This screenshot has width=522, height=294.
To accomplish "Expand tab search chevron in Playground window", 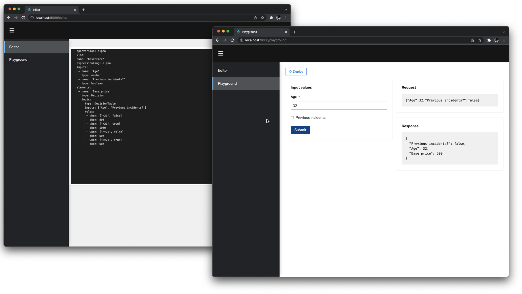I will click(504, 32).
